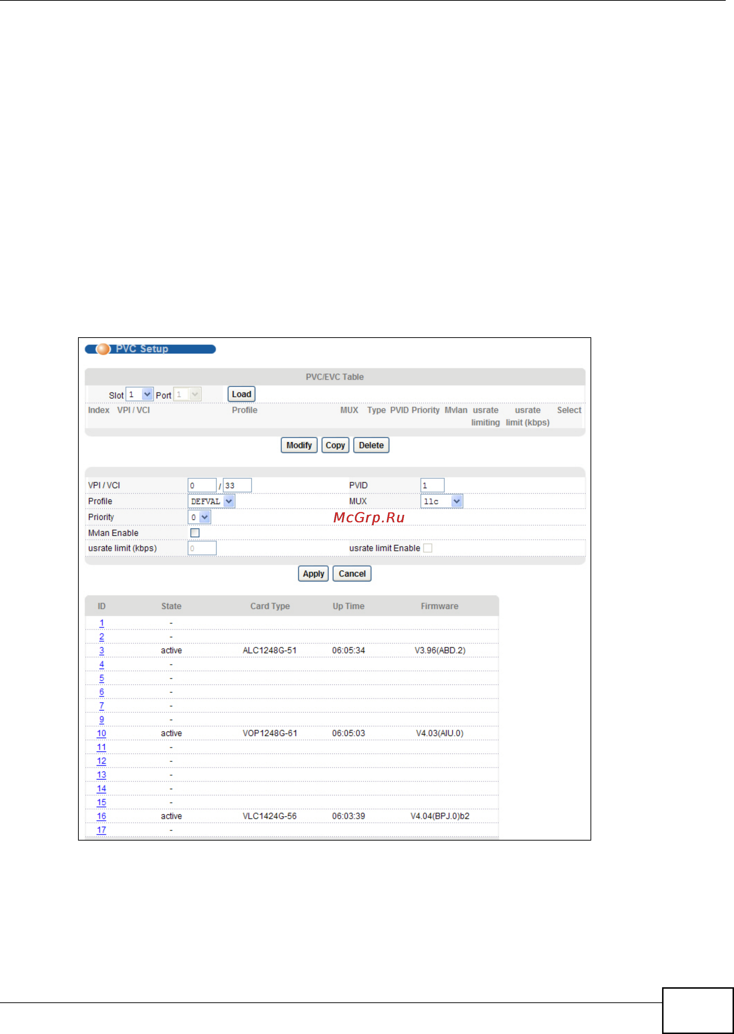Viewport: 734px width, 1034px height.
Task: Click the VPI input field
Action: click(202, 485)
